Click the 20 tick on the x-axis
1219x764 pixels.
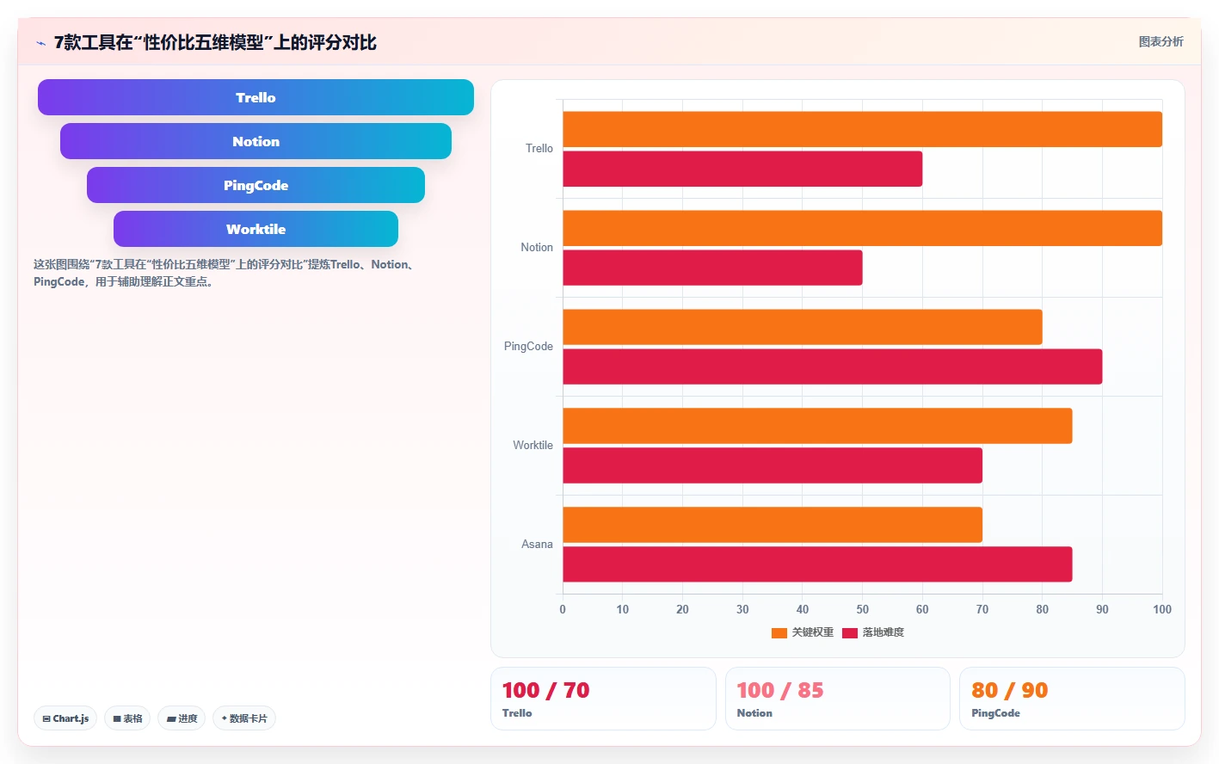(682, 609)
